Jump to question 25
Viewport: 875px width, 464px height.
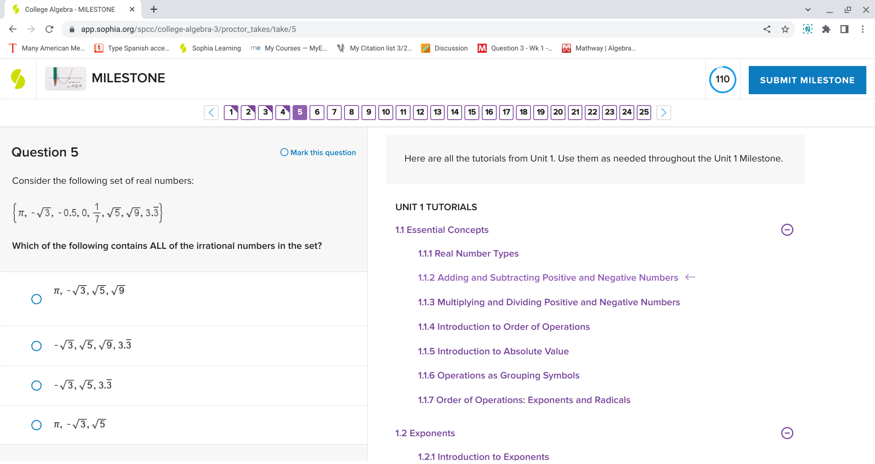644,112
